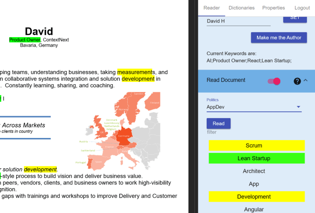Click the Bavaria, Germany text
The width and height of the screenshot is (315, 213).
click(x=39, y=45)
